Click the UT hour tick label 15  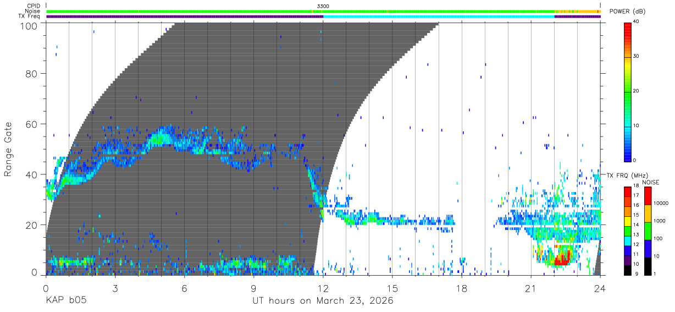pyautogui.click(x=392, y=288)
